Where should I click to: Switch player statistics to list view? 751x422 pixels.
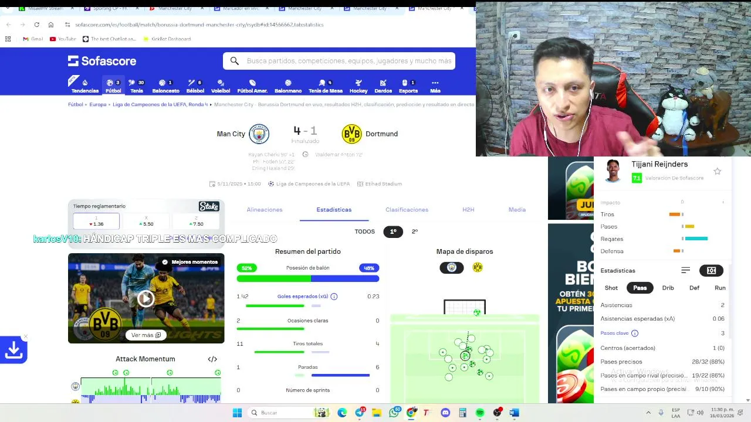685,270
